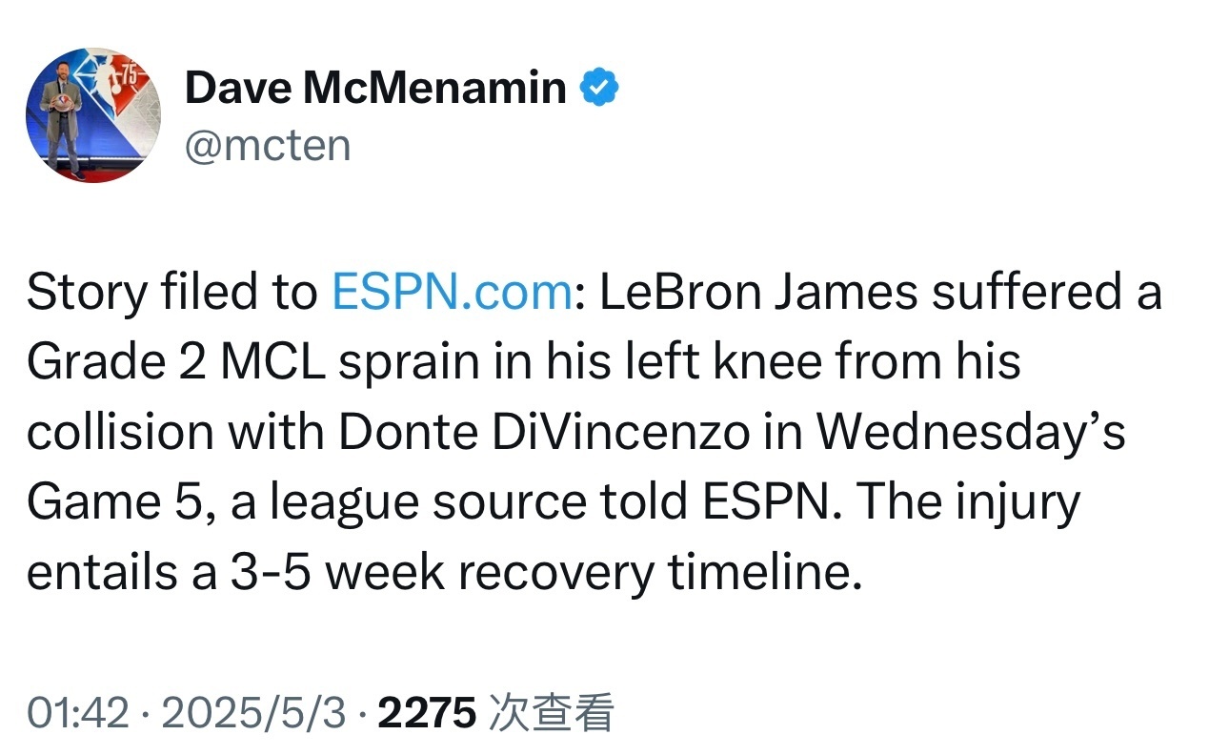Viewport: 1229px width, 755px height.
Task: Click the words "LeBron James" in the tweet
Action: [759, 293]
